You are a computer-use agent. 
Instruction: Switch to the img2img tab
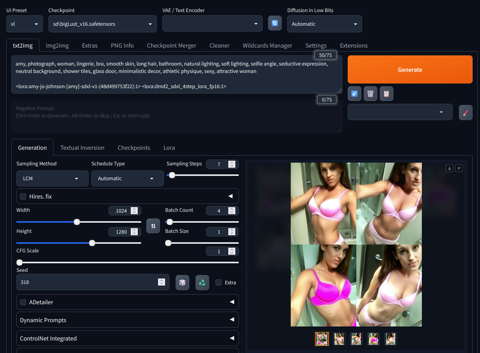(57, 46)
